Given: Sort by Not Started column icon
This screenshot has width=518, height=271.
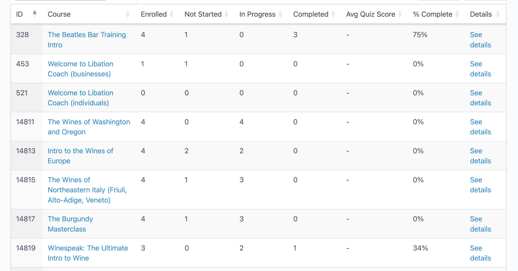Looking at the screenshot, I should tap(226, 14).
